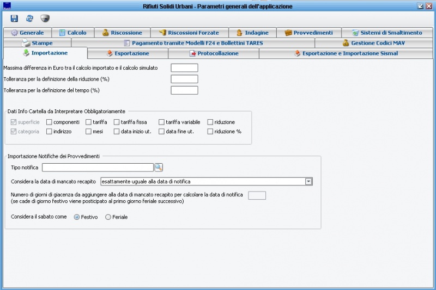
Task: Switch to the Esportazione tab
Action: 128,53
